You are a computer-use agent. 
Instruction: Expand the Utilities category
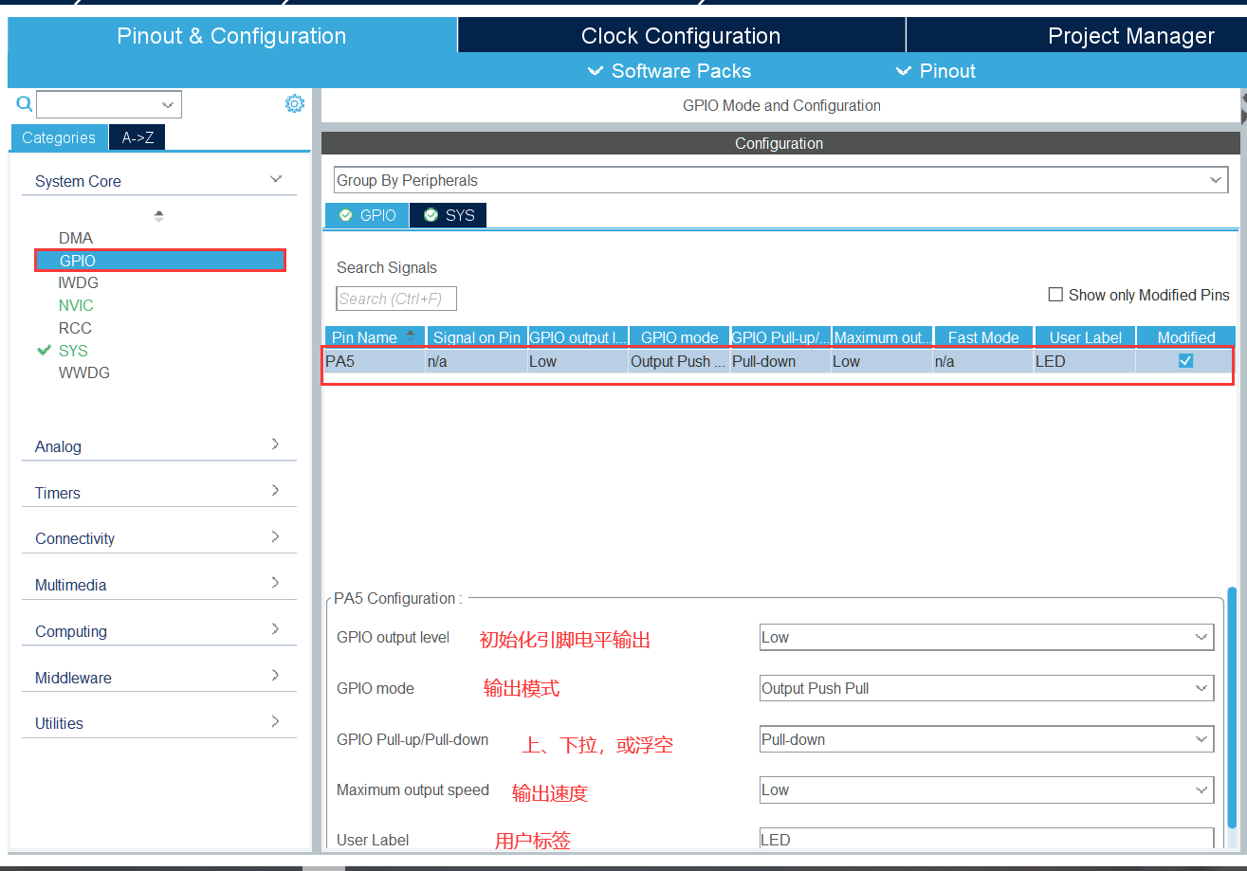(x=159, y=723)
